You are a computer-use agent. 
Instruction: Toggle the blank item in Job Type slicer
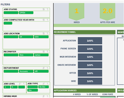(x=33, y=87)
